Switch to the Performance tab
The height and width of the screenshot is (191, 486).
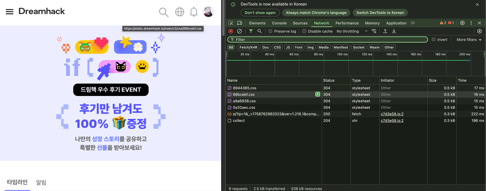[347, 23]
